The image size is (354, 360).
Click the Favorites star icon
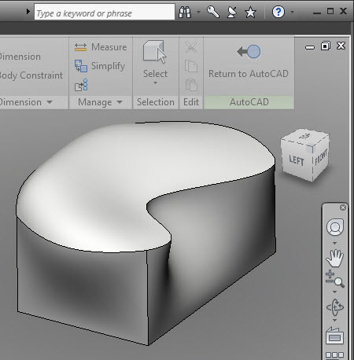tap(250, 12)
